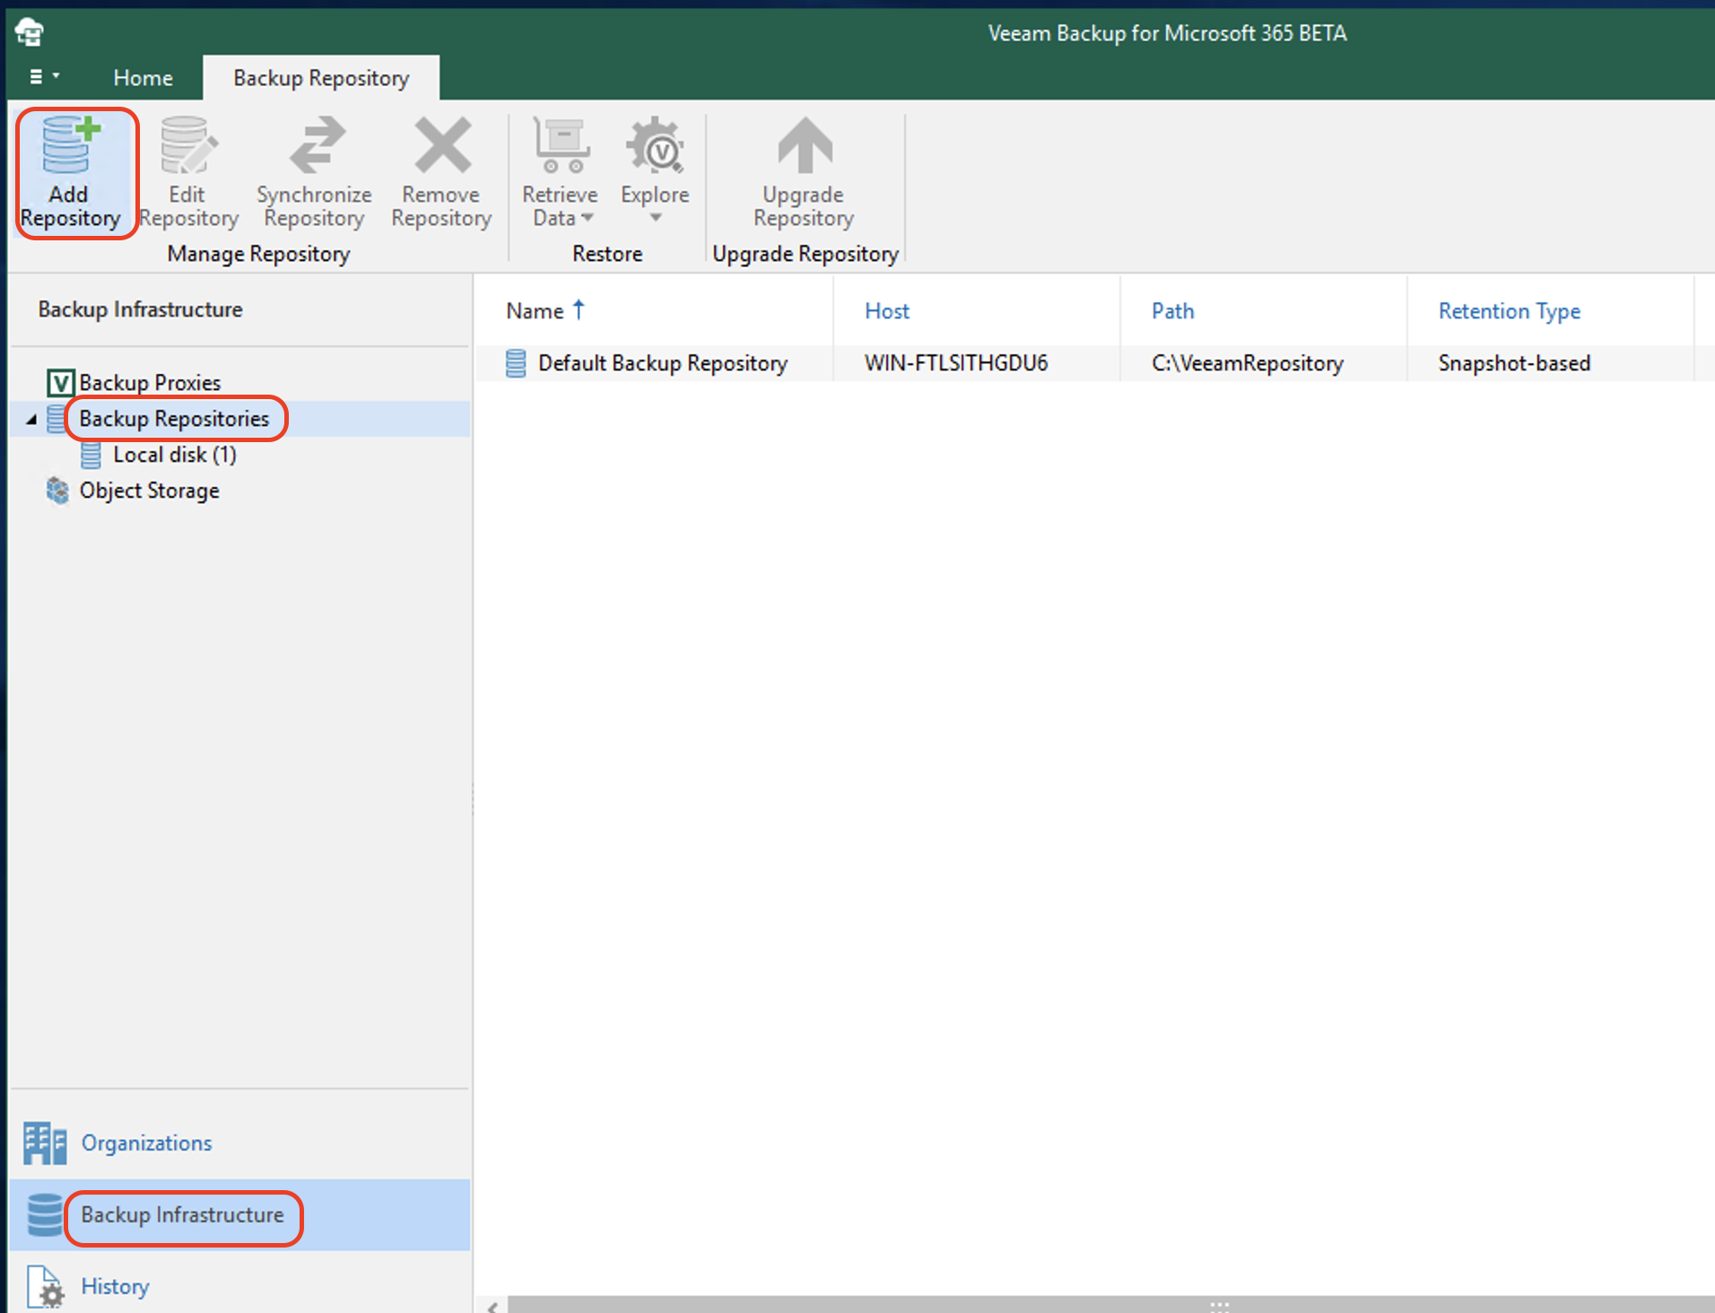Open the Explore dropdown arrow
1715x1313 pixels.
656,218
